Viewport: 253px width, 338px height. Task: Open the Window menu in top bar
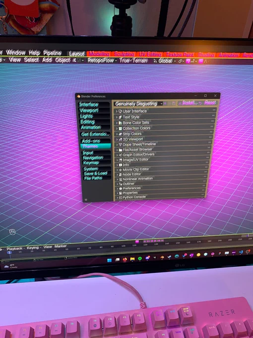(15, 53)
